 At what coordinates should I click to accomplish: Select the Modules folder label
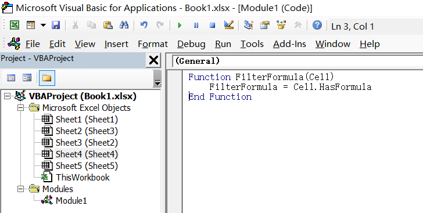pos(58,189)
